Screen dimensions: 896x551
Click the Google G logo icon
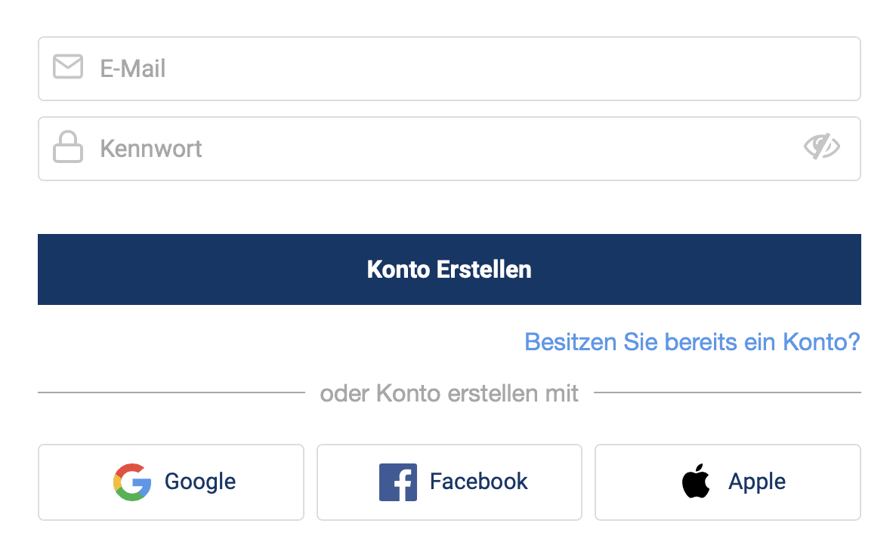[131, 482]
